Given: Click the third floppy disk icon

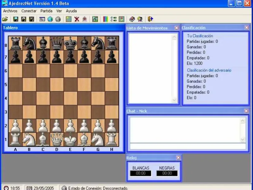Looking at the screenshot, I should [31, 19].
